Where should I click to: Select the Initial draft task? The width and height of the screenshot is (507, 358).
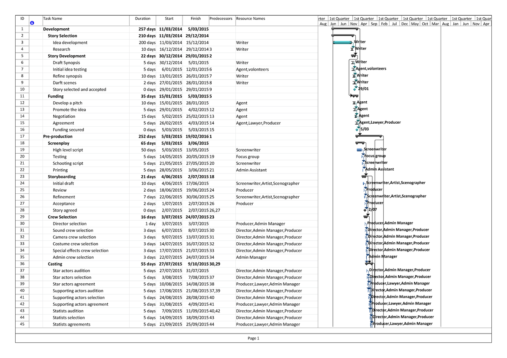(x=63, y=184)
